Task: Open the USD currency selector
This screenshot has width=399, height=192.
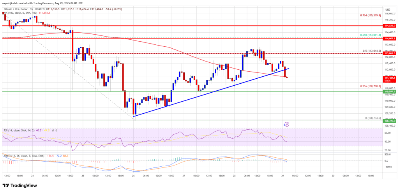Action: pyautogui.click(x=388, y=9)
